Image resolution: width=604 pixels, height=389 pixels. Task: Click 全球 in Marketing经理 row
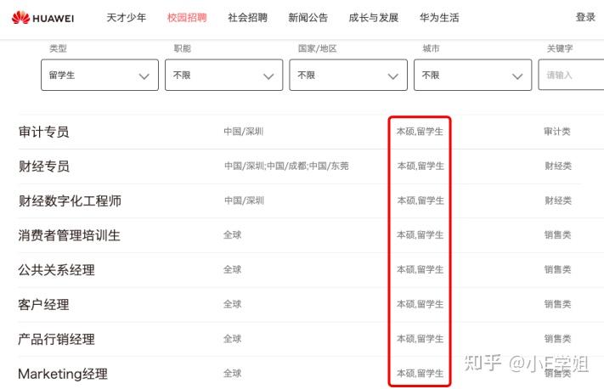(x=232, y=373)
